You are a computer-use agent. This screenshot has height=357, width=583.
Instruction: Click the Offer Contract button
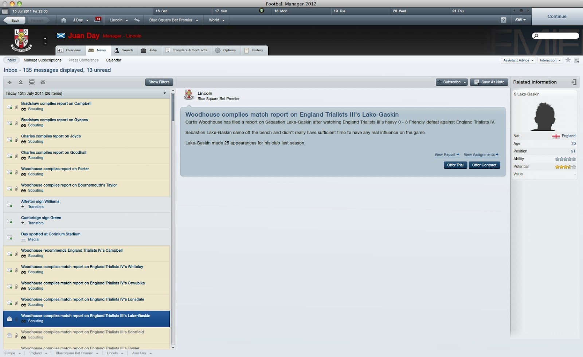(484, 165)
